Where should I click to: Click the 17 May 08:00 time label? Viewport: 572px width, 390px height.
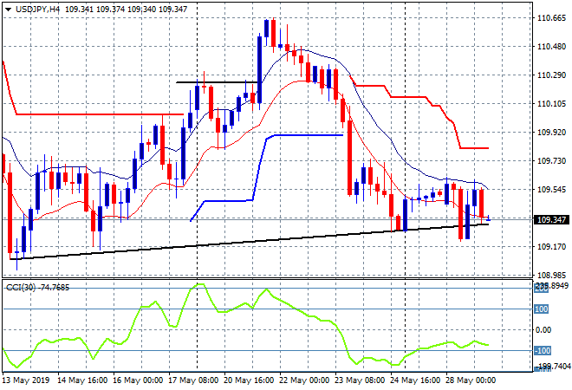(x=193, y=380)
